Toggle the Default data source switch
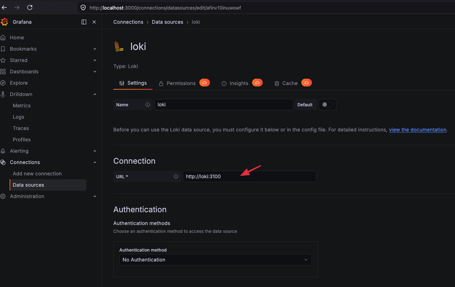 (327, 105)
